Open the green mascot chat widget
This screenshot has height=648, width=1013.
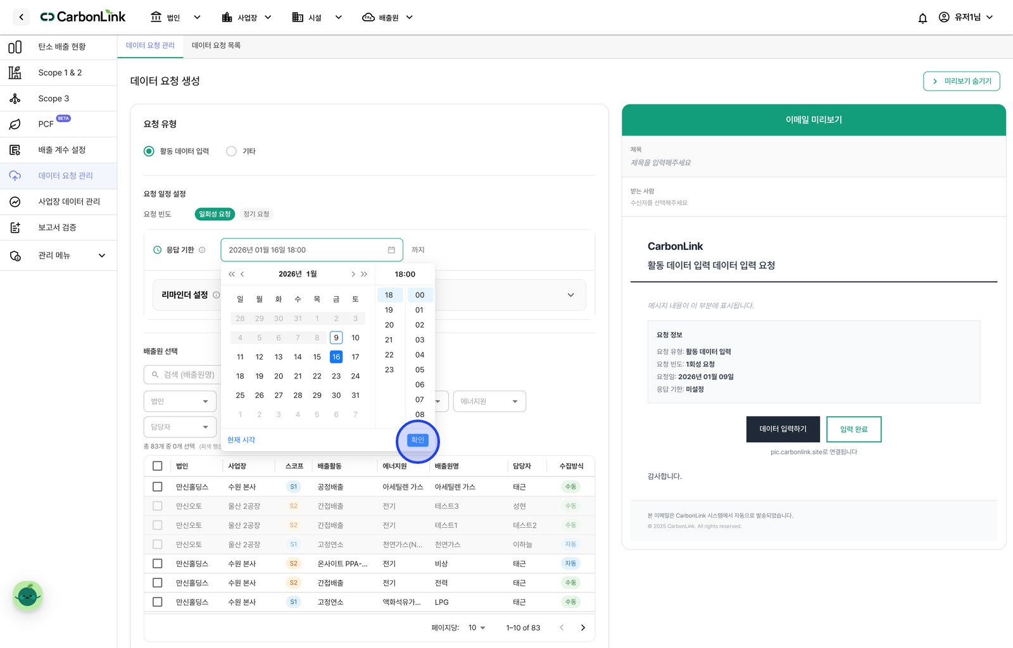click(x=27, y=595)
